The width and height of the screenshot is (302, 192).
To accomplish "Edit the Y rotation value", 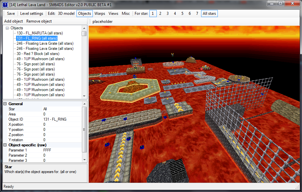I will (62, 140).
